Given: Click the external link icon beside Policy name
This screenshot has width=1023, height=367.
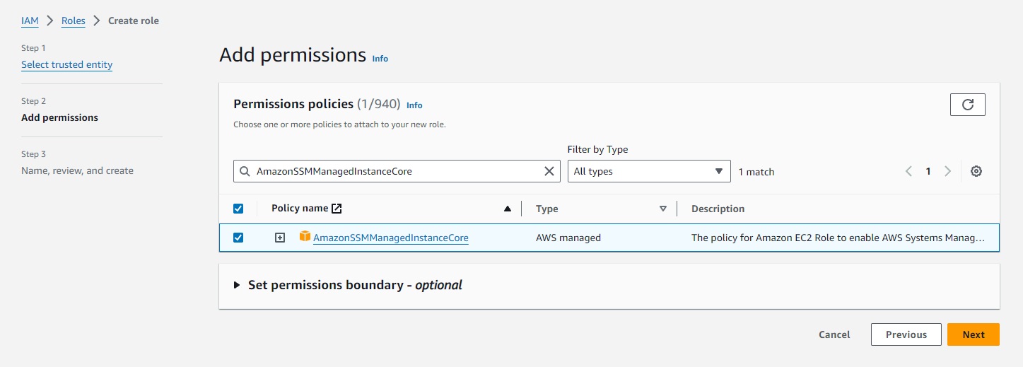Looking at the screenshot, I should click(337, 209).
